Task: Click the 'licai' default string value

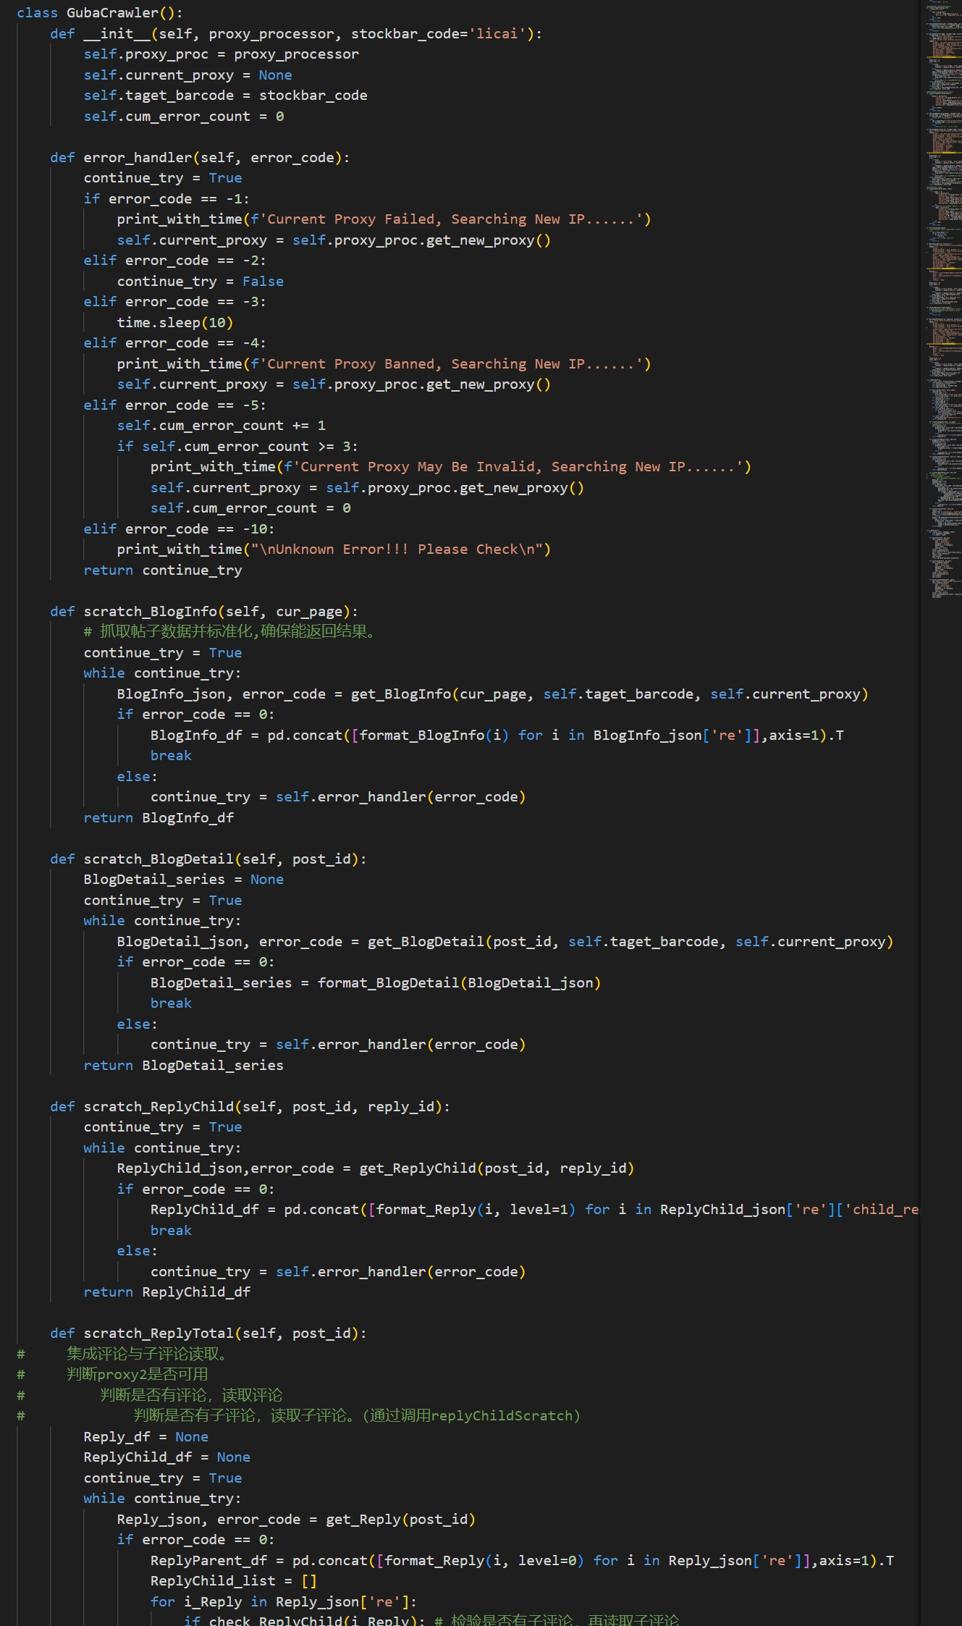Action: pos(497,33)
